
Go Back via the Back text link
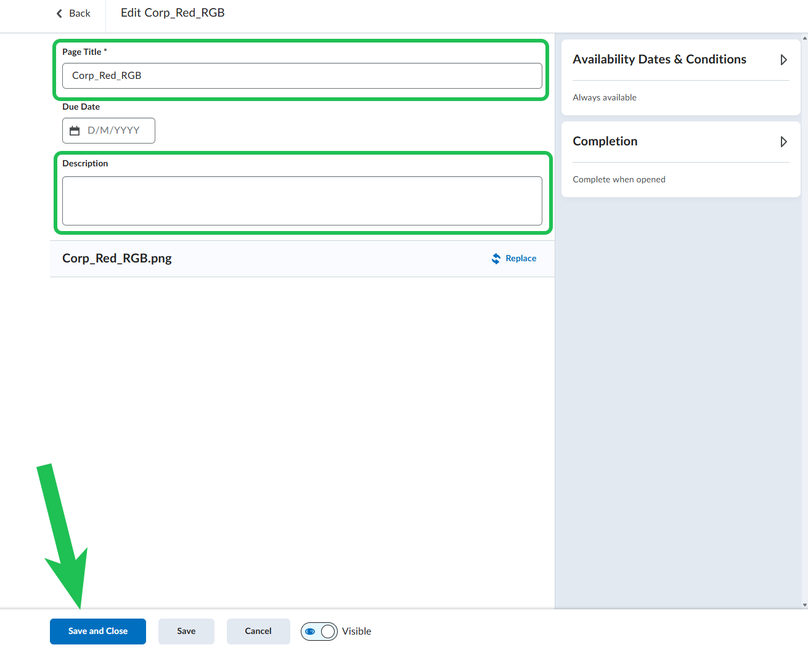pyautogui.click(x=80, y=14)
